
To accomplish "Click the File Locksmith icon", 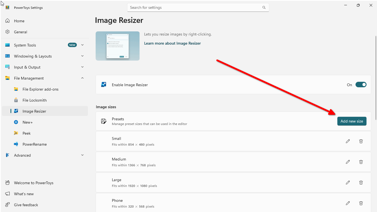I will 17,100.
